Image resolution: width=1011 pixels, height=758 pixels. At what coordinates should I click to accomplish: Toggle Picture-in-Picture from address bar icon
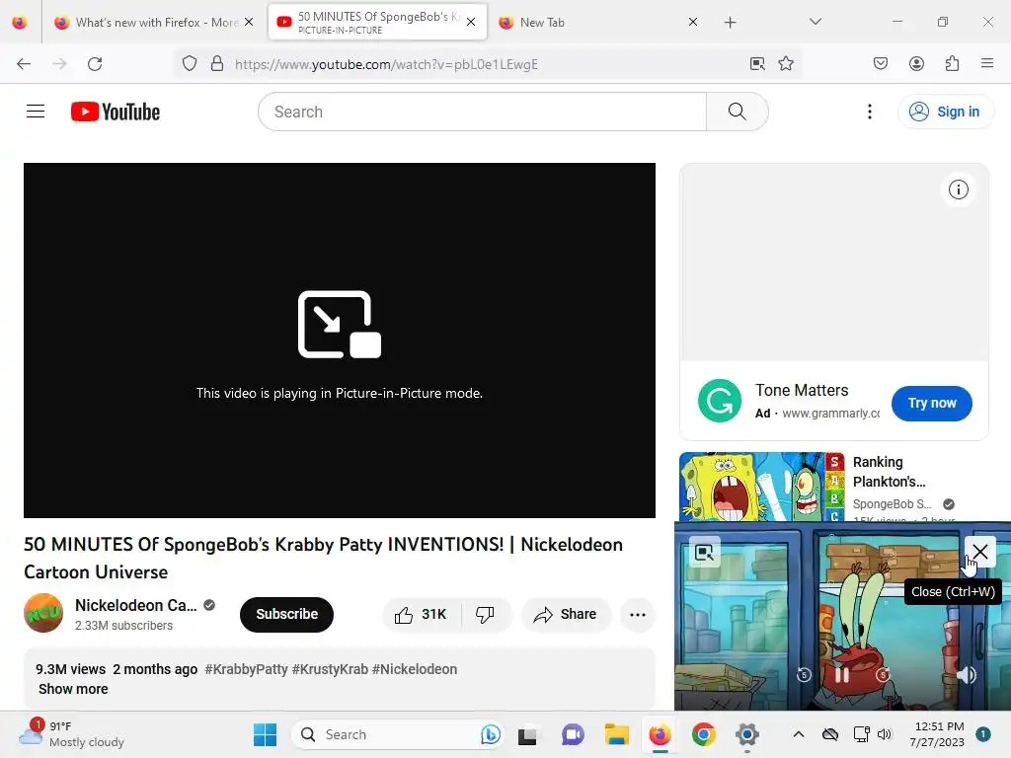point(757,64)
